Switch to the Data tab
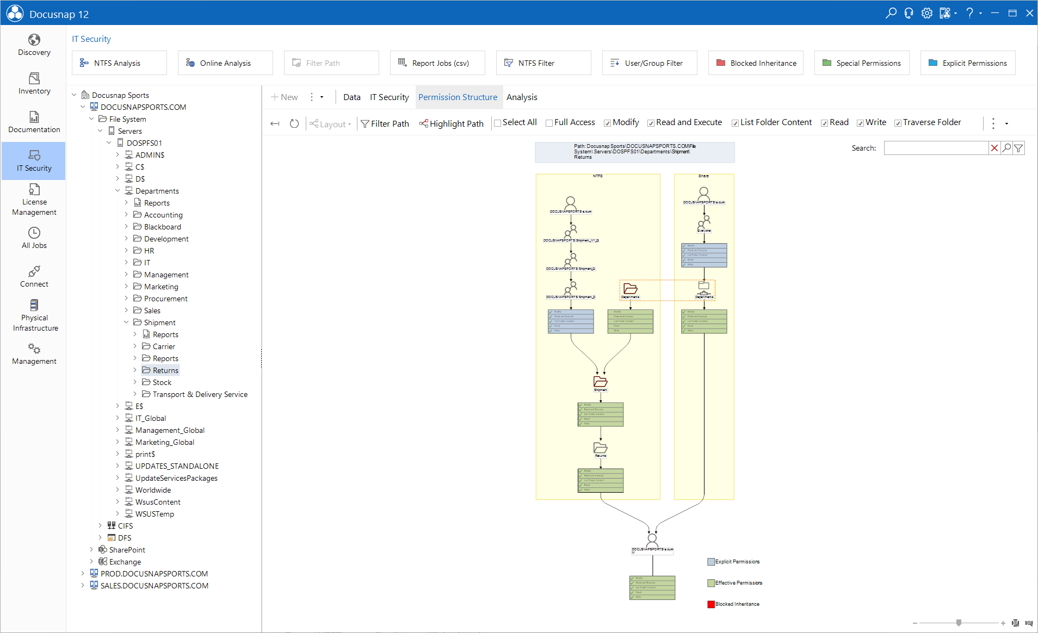Viewport: 1038px width, 633px height. pyautogui.click(x=351, y=97)
